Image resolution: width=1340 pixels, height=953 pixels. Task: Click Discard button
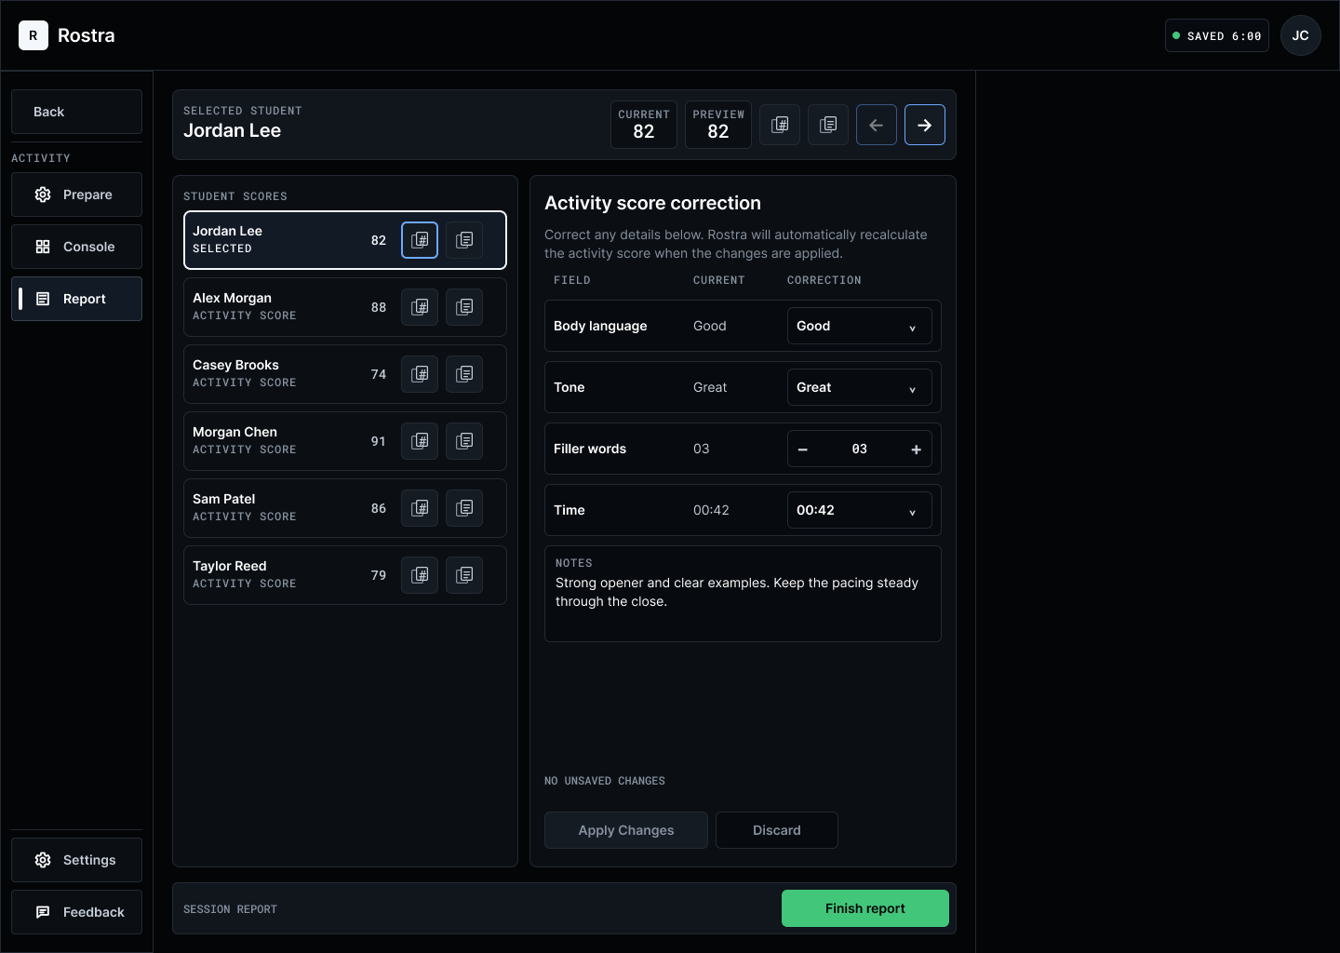(x=777, y=830)
